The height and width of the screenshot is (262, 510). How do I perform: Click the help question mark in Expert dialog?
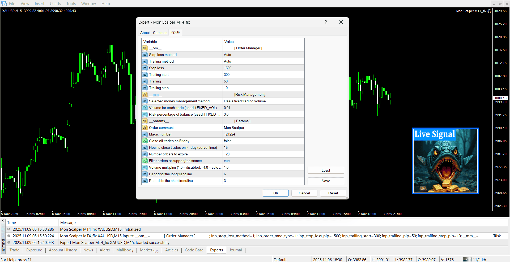point(326,22)
